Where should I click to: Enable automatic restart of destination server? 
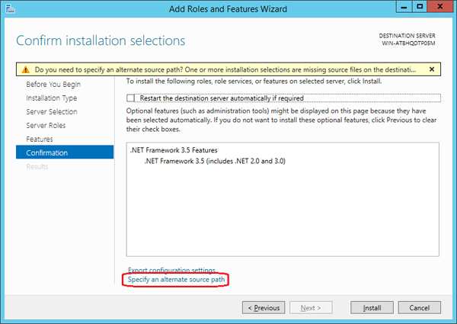pyautogui.click(x=133, y=98)
